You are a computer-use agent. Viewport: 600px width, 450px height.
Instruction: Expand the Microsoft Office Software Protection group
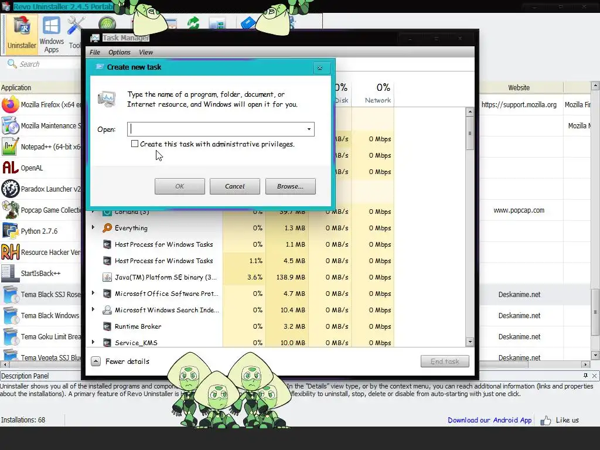(93, 293)
